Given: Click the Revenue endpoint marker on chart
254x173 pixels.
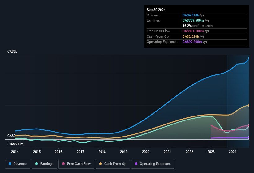Looking at the screenshot, I should [x=249, y=58].
